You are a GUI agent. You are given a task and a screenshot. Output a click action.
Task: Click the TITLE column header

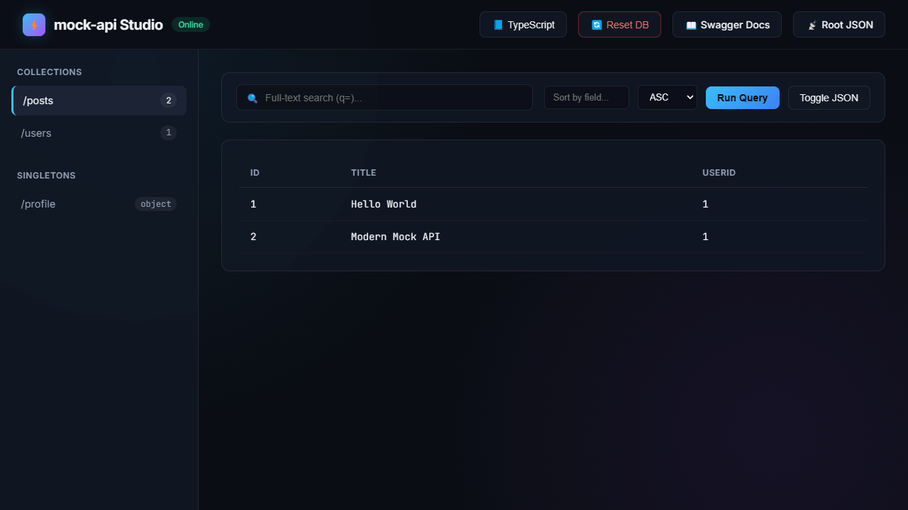click(x=363, y=173)
